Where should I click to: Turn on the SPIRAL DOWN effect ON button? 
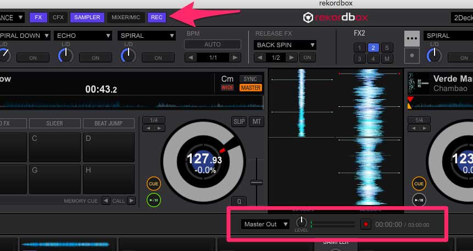click(33, 58)
